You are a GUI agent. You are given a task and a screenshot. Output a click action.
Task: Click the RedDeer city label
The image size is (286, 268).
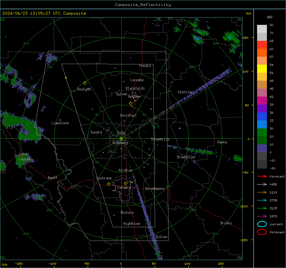click(x=135, y=97)
